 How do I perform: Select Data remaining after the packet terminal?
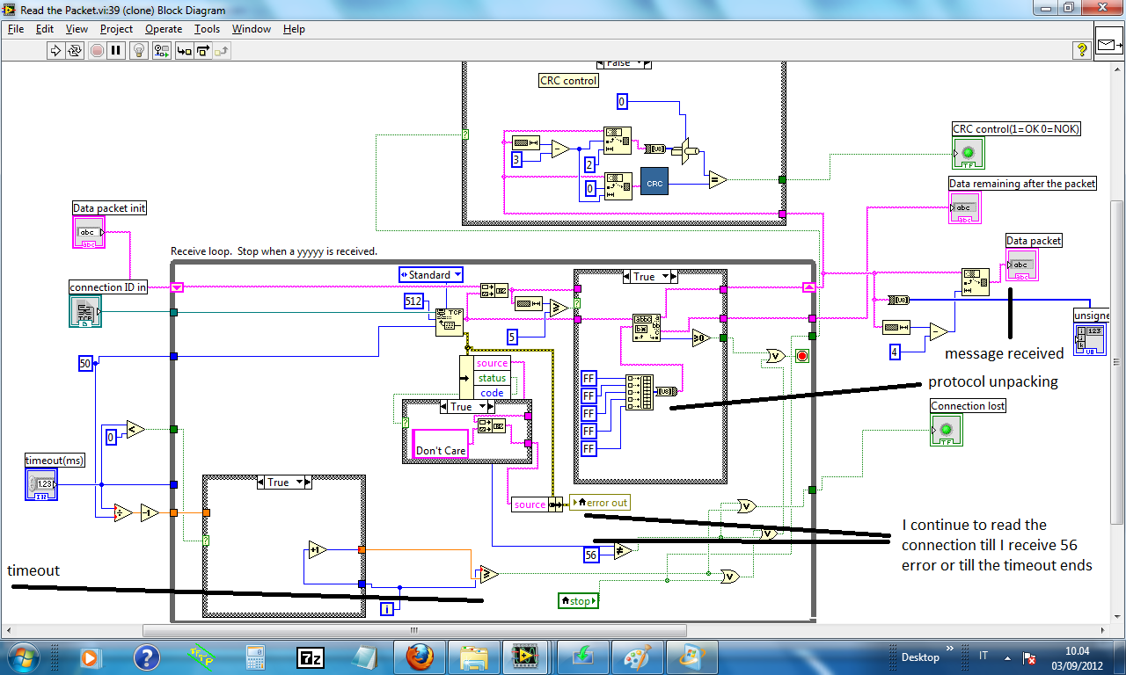(964, 207)
